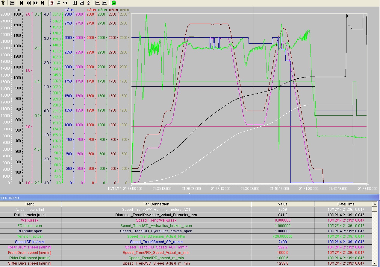This screenshot has height=267, width=380.
Task: Jump to first data record
Action: pyautogui.click(x=22, y=3)
